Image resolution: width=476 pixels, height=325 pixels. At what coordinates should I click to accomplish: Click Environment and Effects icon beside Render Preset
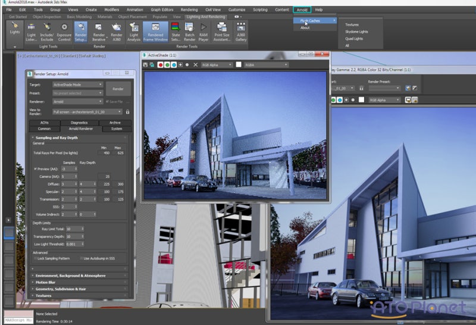(x=408, y=88)
